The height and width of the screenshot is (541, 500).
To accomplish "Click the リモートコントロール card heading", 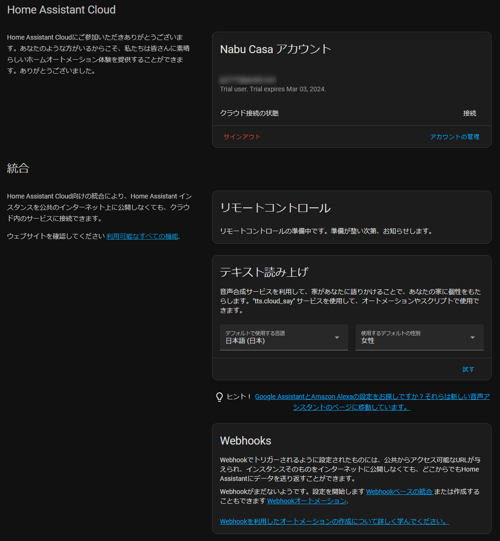I will click(x=275, y=208).
